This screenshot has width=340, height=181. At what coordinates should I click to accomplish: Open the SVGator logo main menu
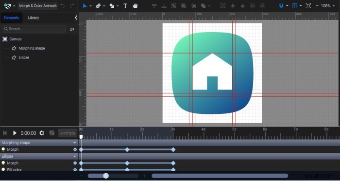coord(8,6)
